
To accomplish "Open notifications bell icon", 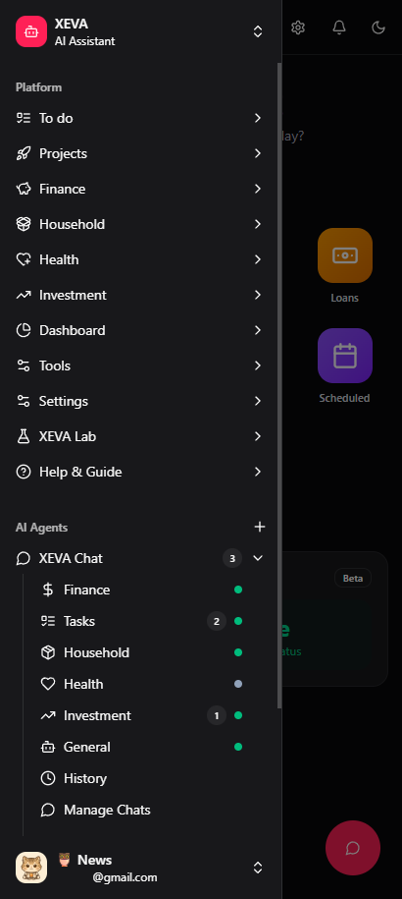I will 339,27.
